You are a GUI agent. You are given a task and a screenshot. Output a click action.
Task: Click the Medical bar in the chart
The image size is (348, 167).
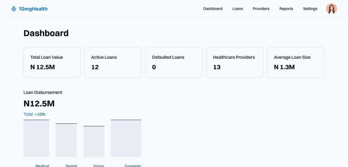point(36,138)
